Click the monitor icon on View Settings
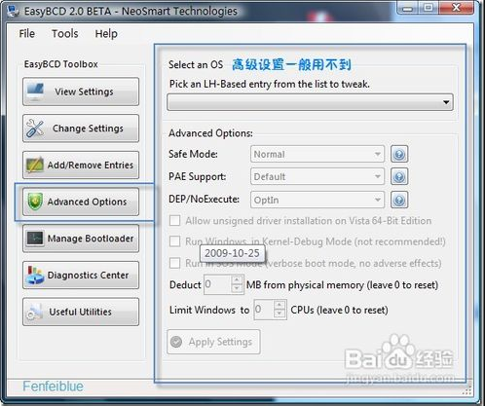 pos(35,92)
